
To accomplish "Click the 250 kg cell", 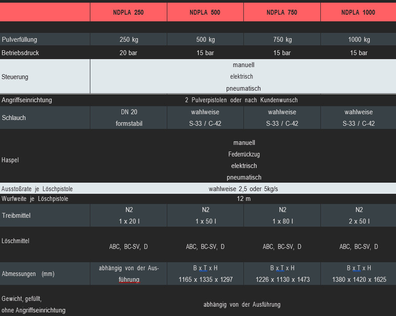I will 129,40.
